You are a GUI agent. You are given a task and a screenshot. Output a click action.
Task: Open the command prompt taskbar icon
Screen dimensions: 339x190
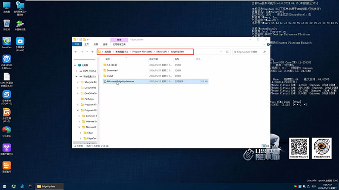click(31, 186)
